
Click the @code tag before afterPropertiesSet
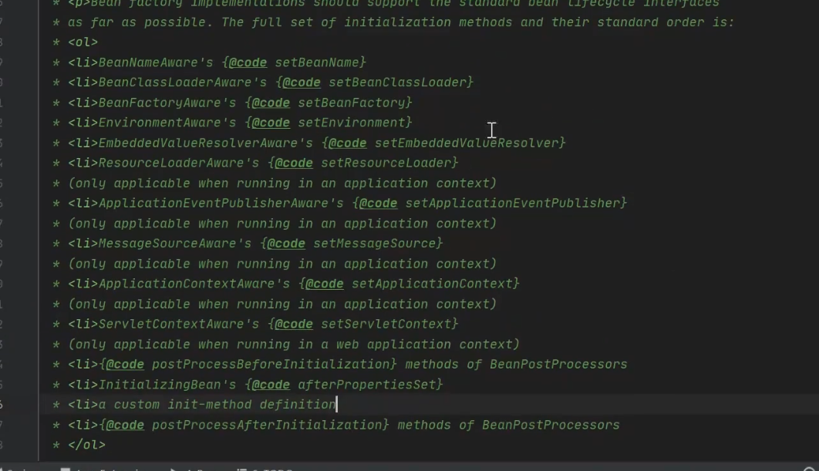coord(271,385)
